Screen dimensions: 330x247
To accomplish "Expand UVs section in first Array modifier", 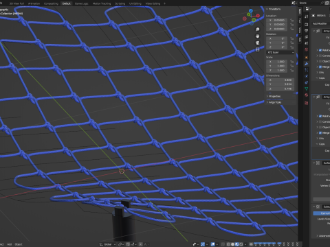I will (x=318, y=72).
